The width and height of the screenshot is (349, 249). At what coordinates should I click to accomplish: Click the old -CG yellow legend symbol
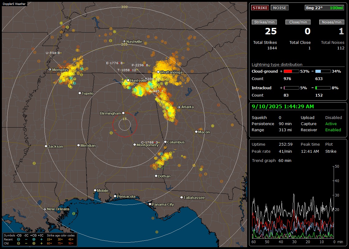[18, 243]
